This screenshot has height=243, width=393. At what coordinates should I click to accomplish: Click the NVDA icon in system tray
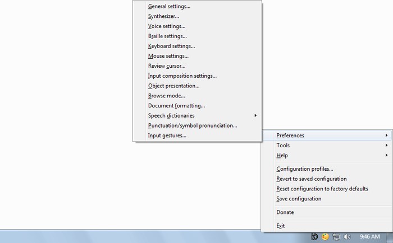click(x=316, y=237)
